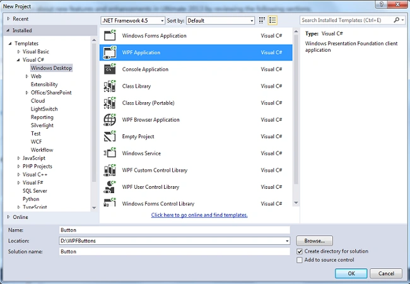Open the dialog help question mark
Viewport: 410px width, 284px height.
coord(382,4)
